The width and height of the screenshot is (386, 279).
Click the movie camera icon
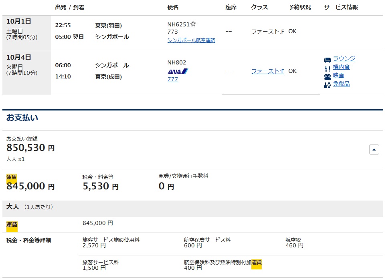(x=327, y=77)
